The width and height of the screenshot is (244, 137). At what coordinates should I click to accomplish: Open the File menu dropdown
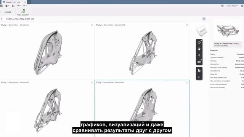coord(7,6)
